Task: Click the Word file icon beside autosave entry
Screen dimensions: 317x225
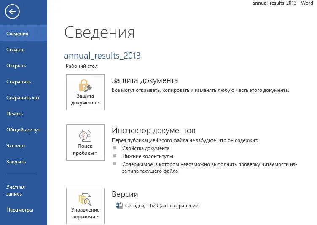Action: 119,205
